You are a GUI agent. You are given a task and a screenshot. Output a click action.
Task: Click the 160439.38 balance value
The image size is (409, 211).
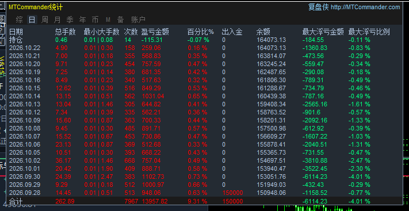pos(272,96)
